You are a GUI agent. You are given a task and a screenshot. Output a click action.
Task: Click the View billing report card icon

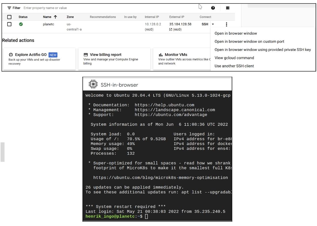(x=86, y=55)
